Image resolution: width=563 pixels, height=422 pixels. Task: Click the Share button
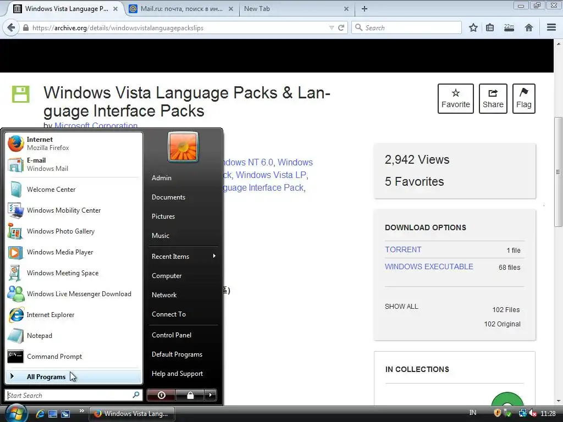coord(493,99)
